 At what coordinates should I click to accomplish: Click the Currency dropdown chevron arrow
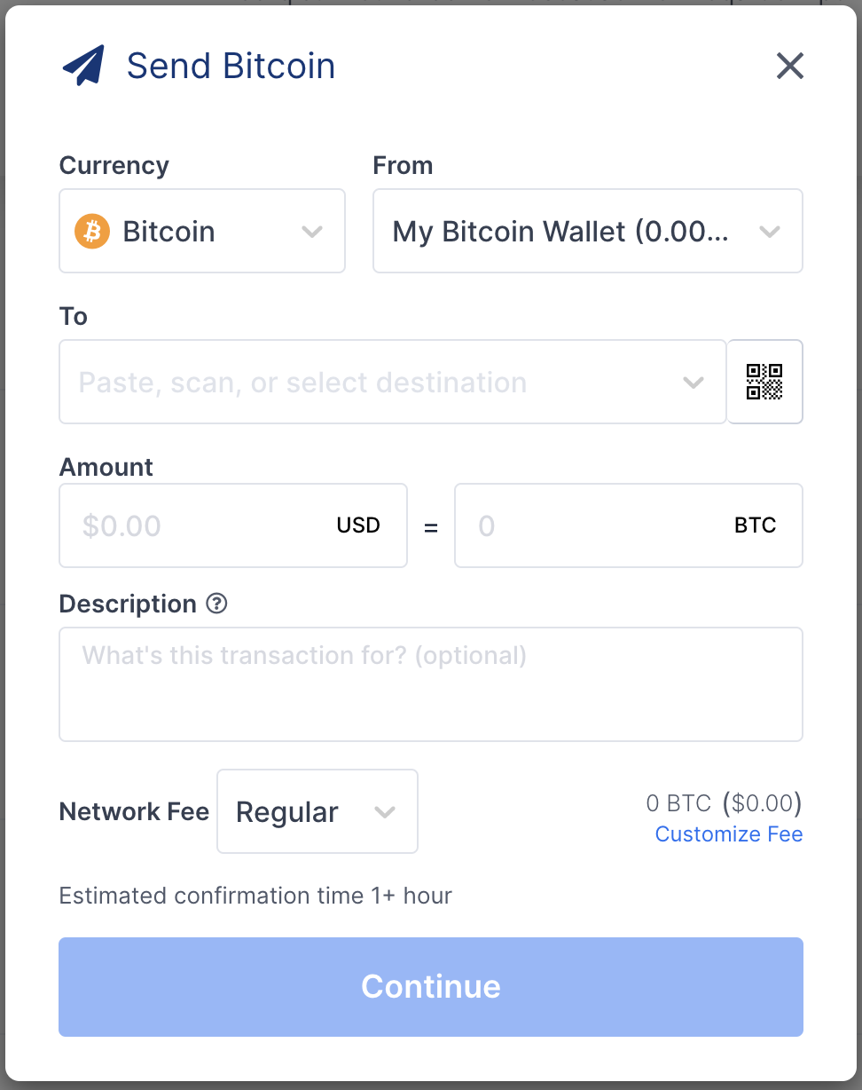tap(311, 232)
